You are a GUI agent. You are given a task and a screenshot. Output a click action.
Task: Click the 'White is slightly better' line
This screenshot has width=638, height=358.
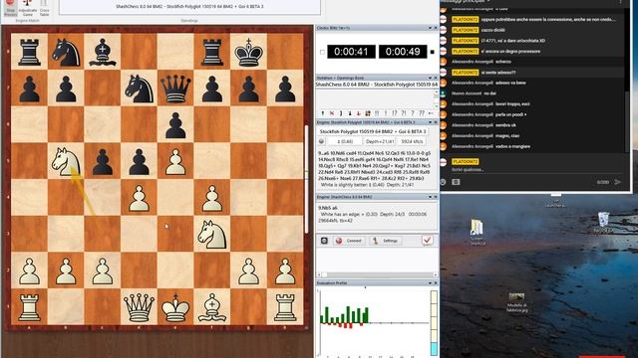tap(368, 185)
